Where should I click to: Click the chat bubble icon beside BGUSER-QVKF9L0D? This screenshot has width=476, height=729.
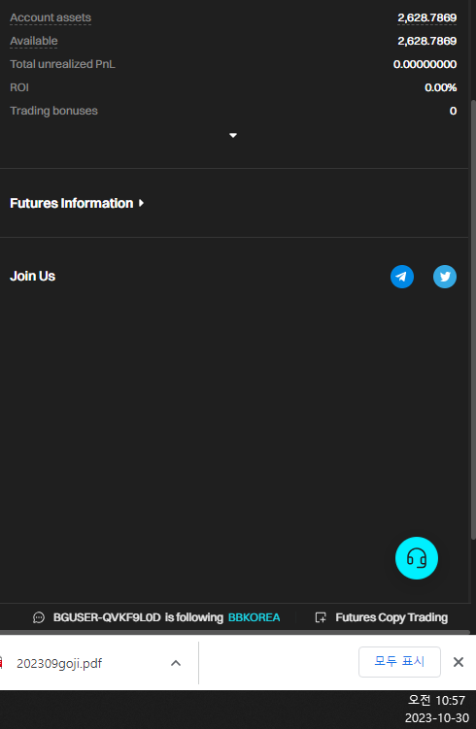[x=39, y=617]
